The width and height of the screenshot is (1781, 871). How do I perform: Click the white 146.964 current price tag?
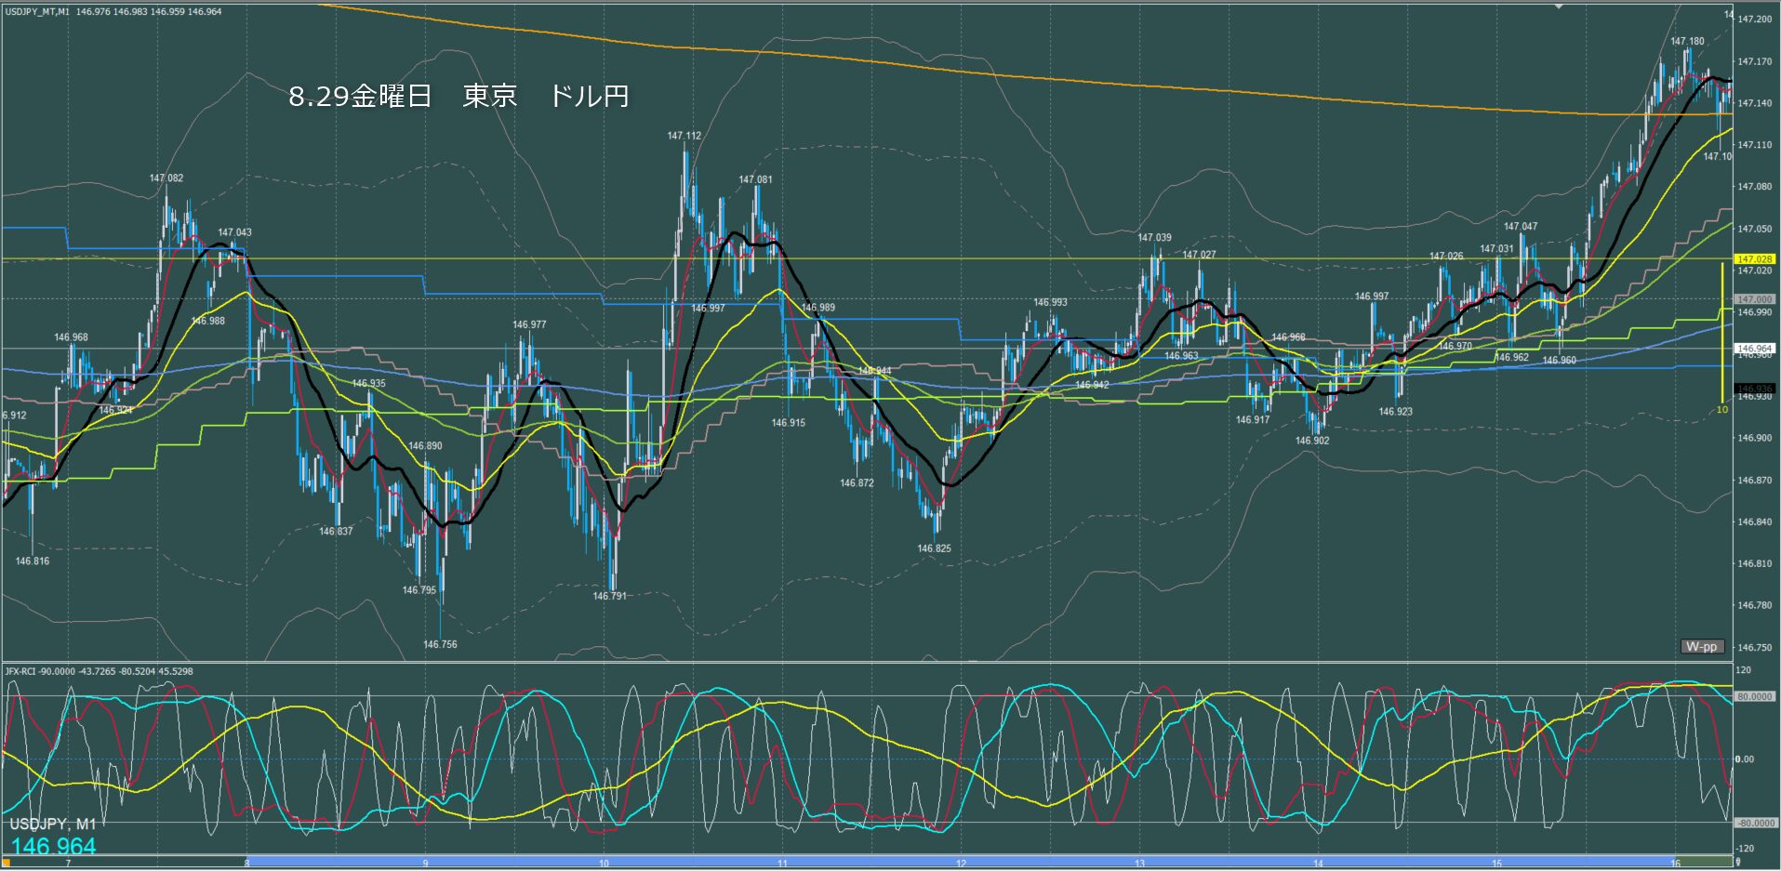click(x=1754, y=349)
